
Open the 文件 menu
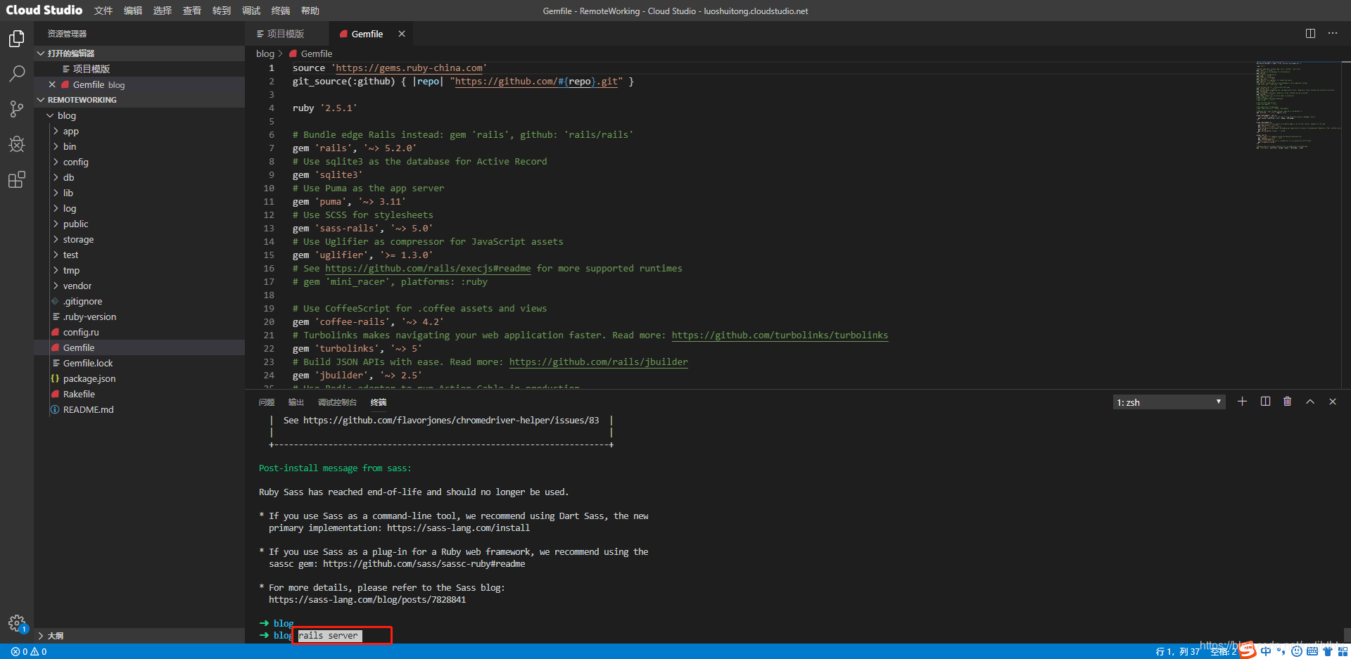point(103,11)
